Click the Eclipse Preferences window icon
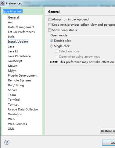 point(2,3)
